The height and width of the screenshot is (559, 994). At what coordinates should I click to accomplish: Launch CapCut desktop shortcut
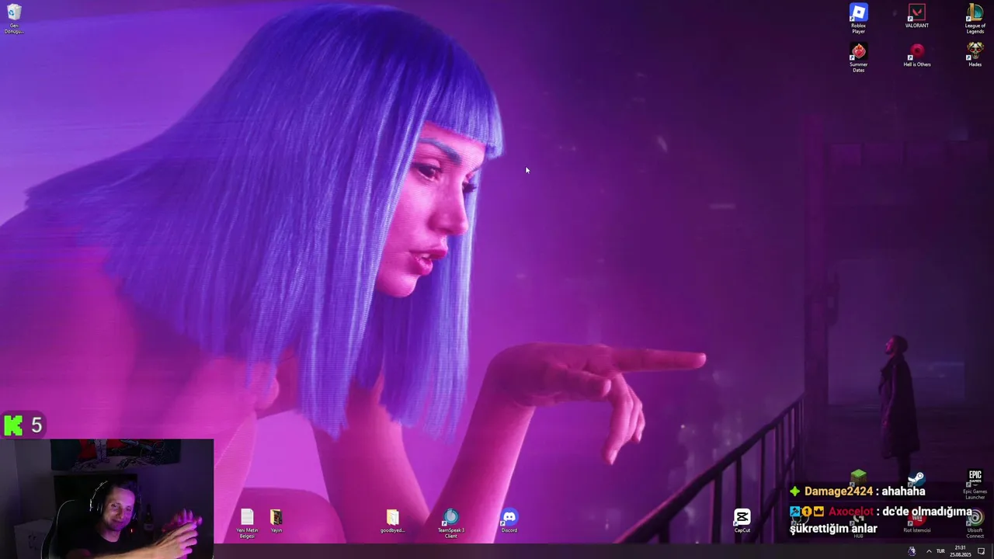click(742, 521)
